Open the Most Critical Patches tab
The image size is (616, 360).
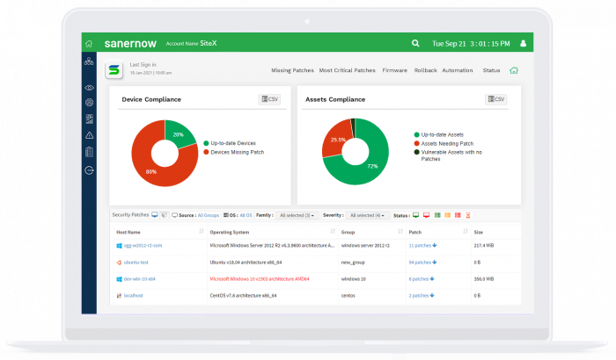348,70
